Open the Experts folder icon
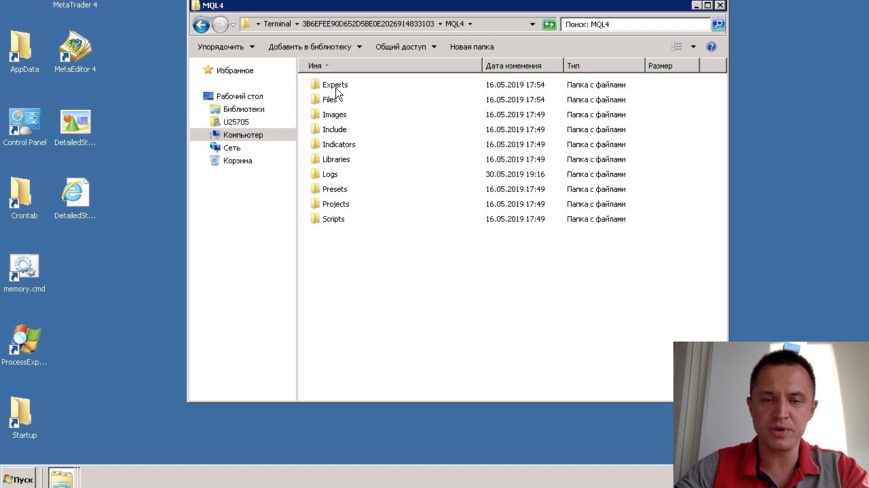 coord(315,85)
